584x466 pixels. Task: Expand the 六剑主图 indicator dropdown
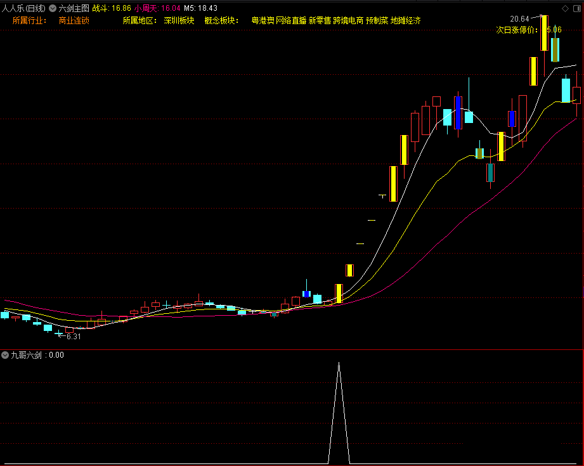53,8
